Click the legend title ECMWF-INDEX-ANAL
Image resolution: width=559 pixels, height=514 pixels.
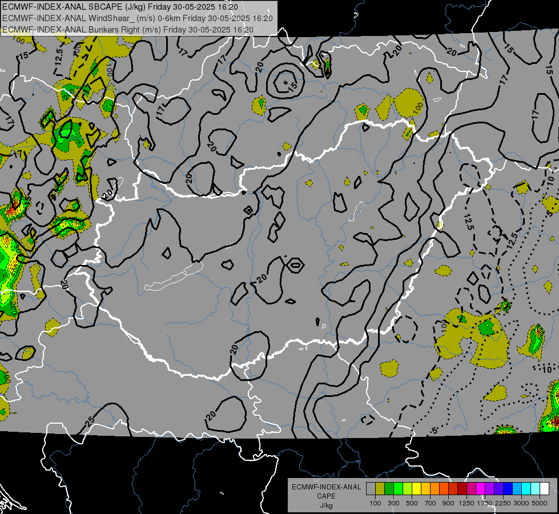[x=326, y=487]
